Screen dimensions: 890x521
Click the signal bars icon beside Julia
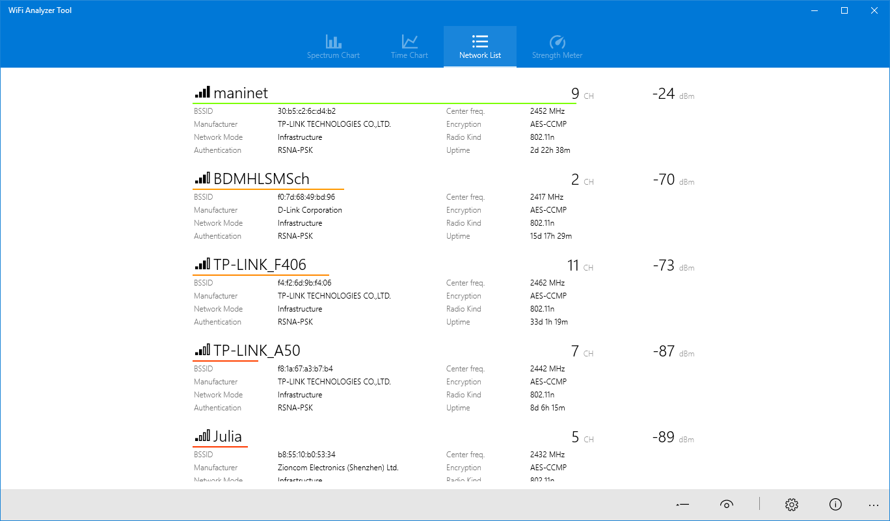[202, 436]
